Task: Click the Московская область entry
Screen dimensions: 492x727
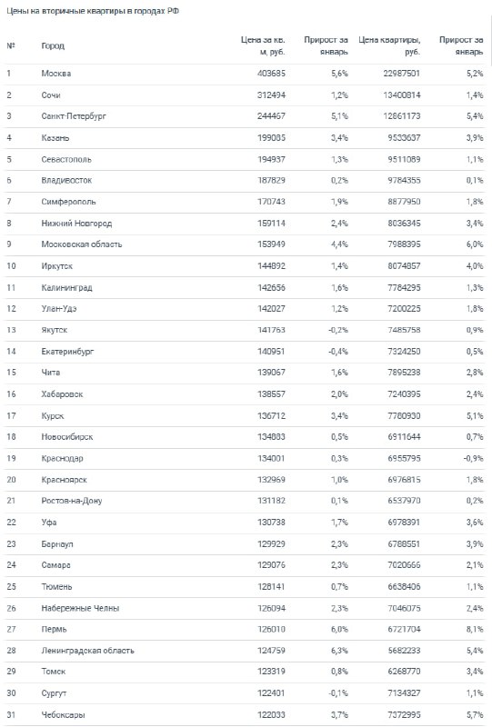Action: click(x=81, y=244)
